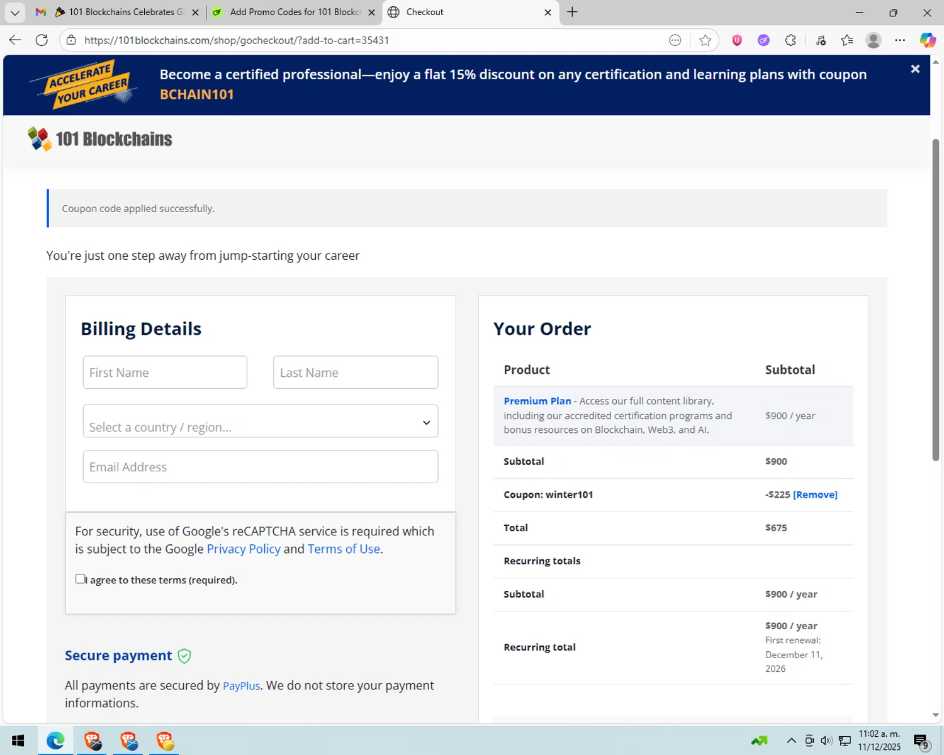
Task: Open second Brave icon in taskbar
Action: coord(129,741)
